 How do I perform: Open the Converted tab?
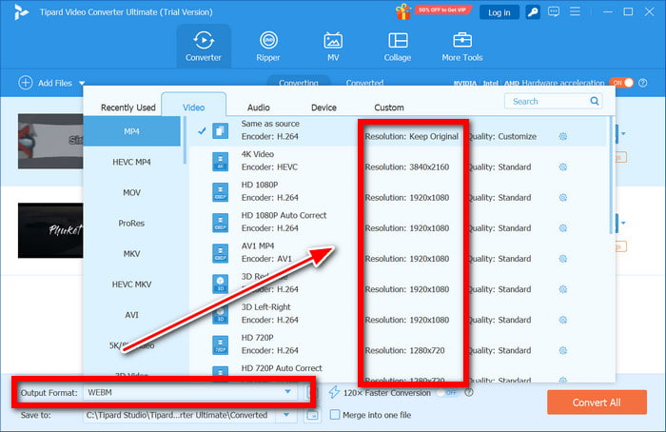(364, 83)
